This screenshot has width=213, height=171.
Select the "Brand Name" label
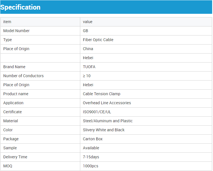point(14,67)
